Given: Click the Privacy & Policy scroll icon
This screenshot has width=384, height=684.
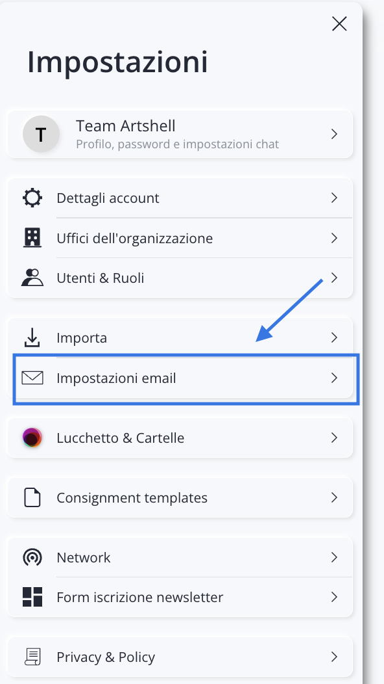Looking at the screenshot, I should click(x=32, y=657).
